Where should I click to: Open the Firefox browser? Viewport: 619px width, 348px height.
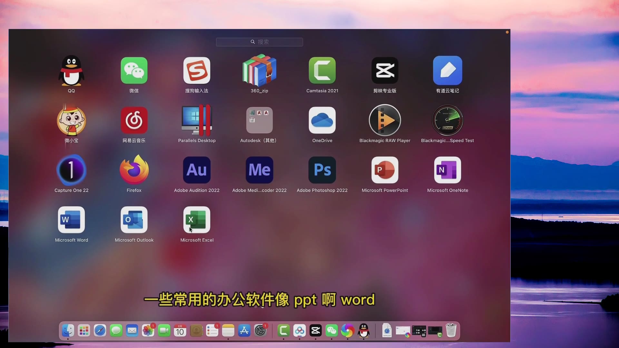134,170
